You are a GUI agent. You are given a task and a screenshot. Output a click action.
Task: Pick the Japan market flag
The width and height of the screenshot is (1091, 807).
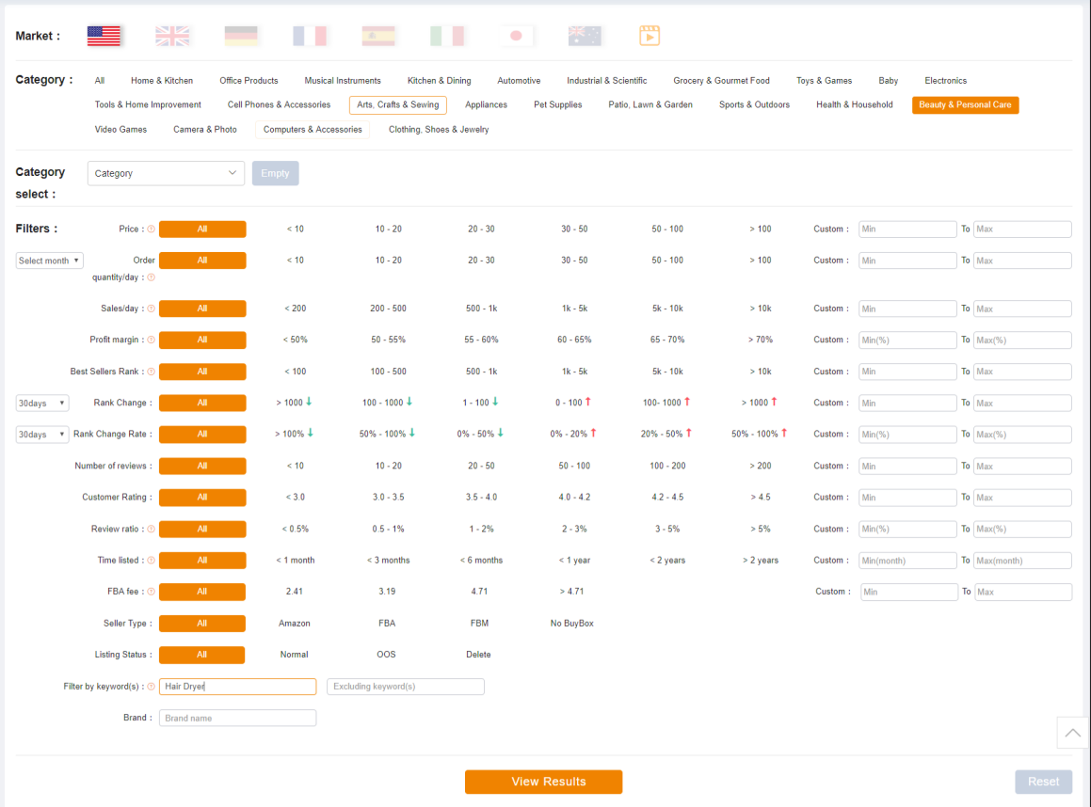(516, 36)
